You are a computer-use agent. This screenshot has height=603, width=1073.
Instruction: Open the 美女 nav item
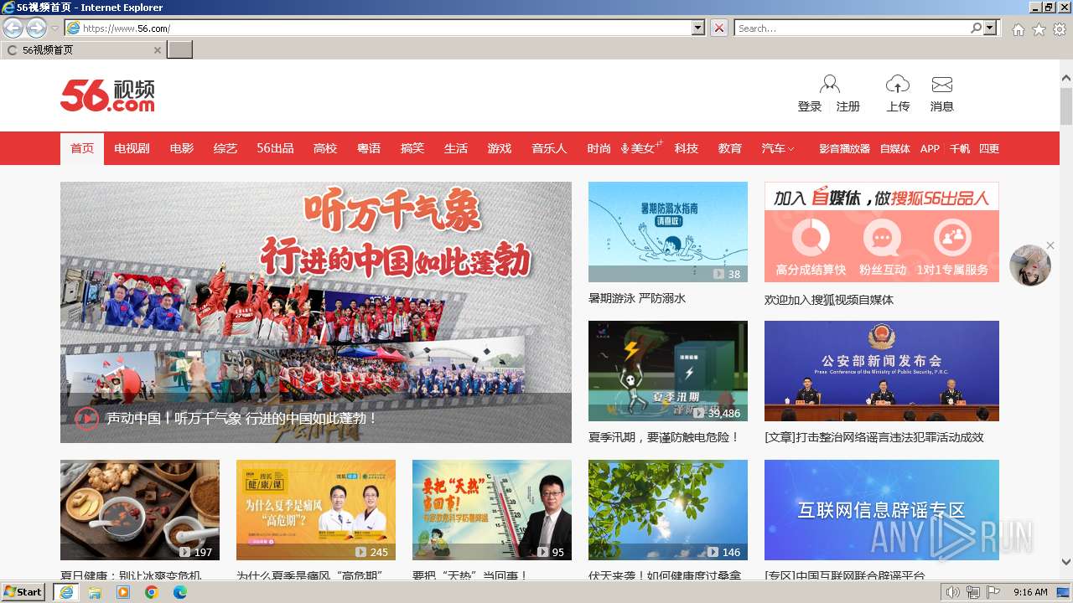[x=642, y=148]
